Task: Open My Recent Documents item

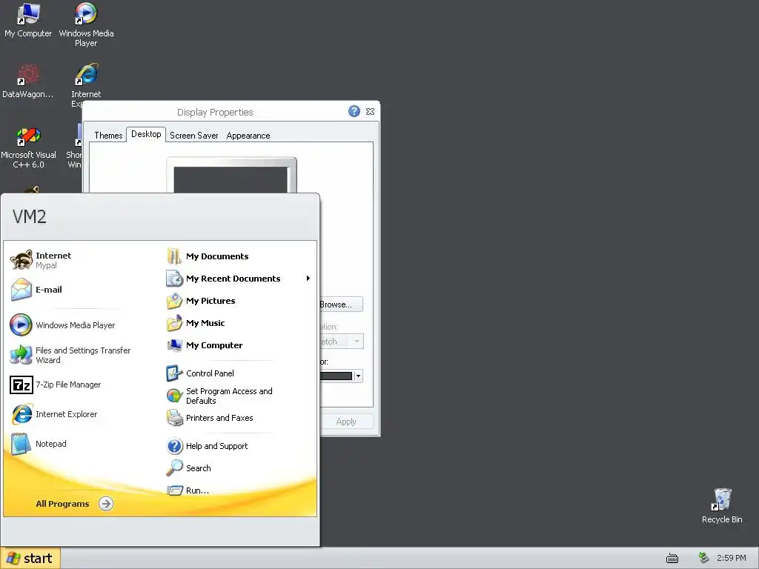Action: pyautogui.click(x=239, y=279)
